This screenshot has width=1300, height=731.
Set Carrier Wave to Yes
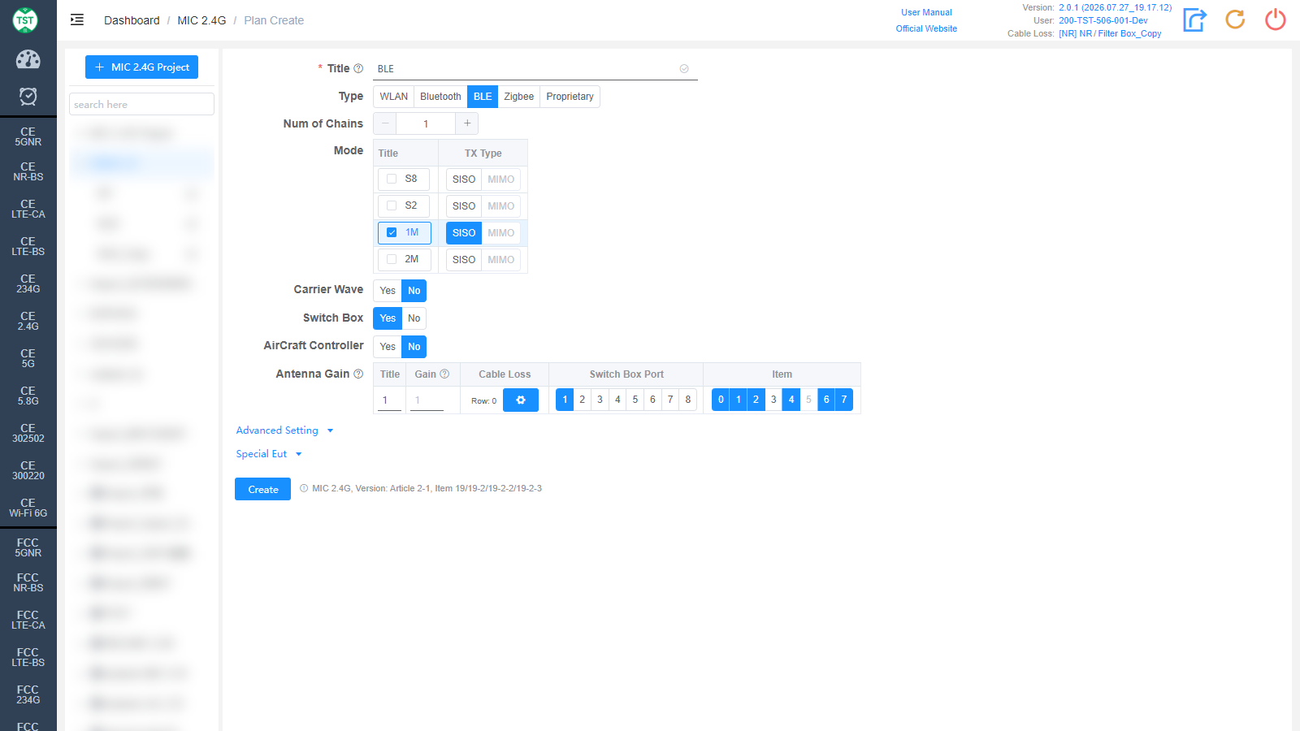coord(388,291)
